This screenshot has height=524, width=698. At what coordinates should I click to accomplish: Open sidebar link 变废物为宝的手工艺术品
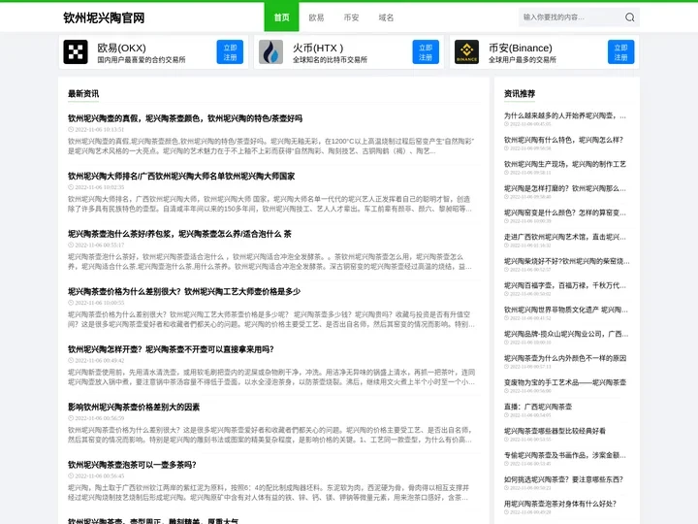click(x=565, y=382)
